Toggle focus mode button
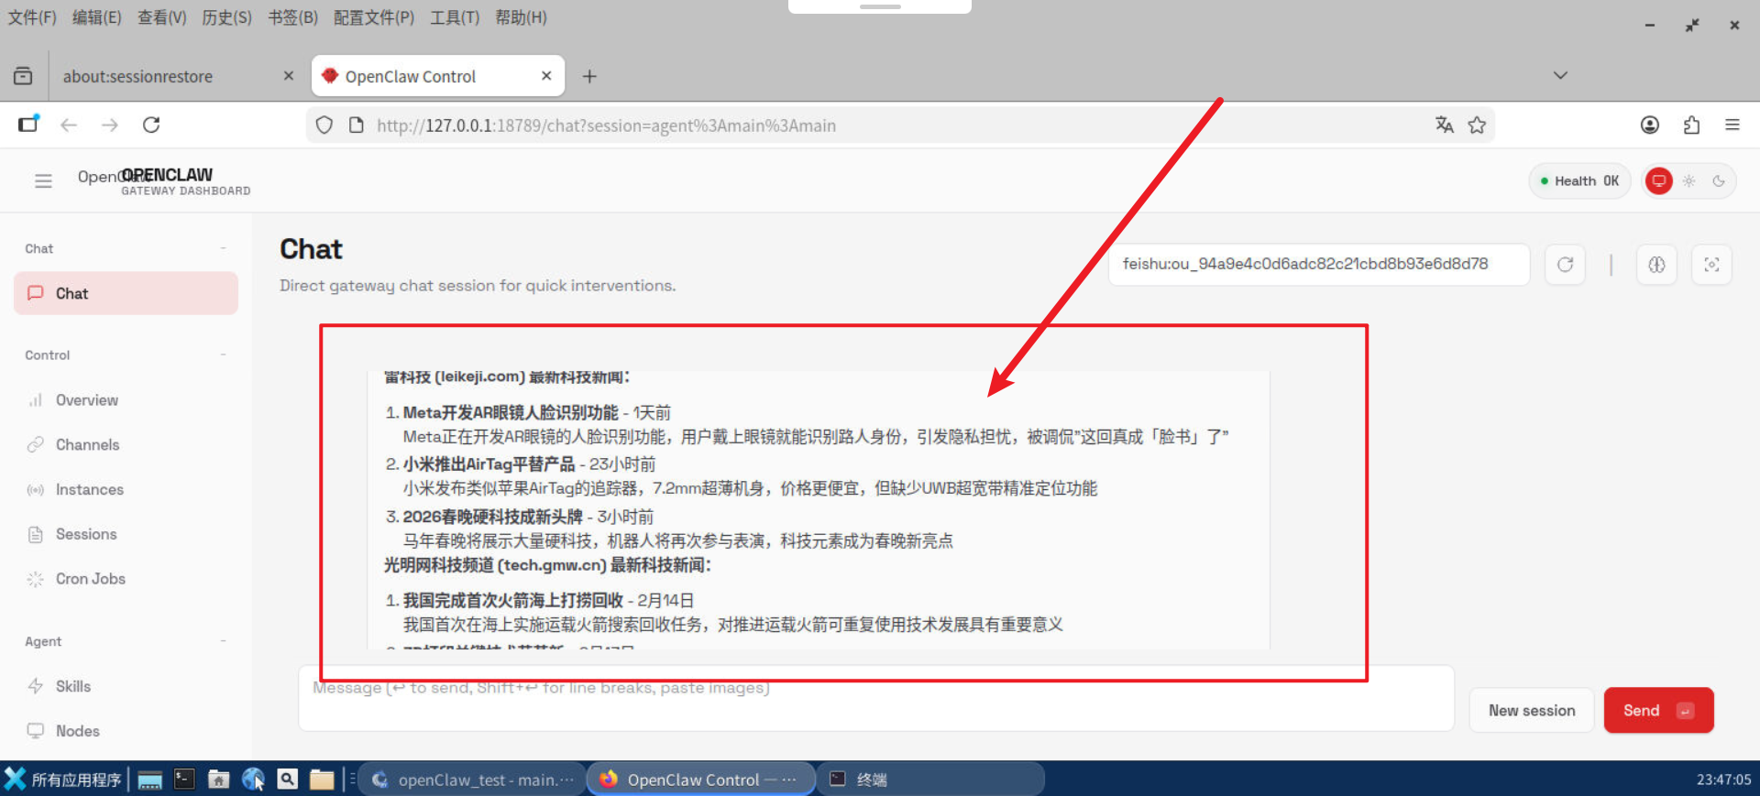Image resolution: width=1760 pixels, height=796 pixels. [1711, 265]
